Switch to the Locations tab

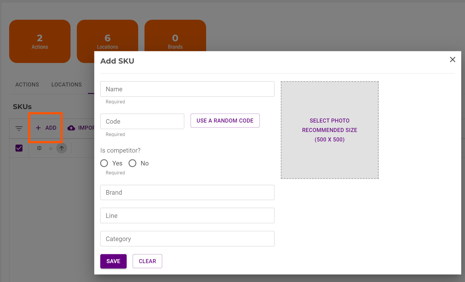(x=67, y=85)
